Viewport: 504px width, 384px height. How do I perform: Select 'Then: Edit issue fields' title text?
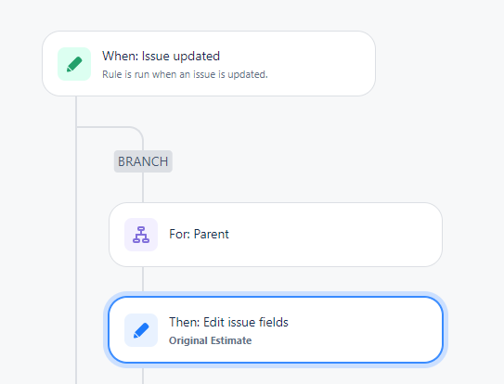(228, 322)
